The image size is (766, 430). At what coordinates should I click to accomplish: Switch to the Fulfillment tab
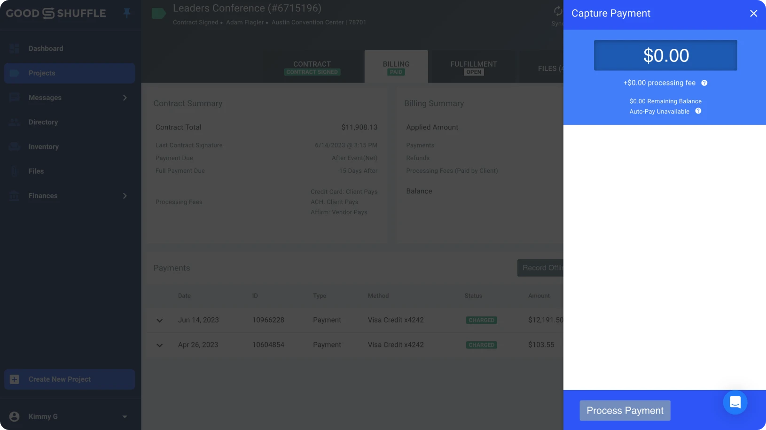(474, 67)
